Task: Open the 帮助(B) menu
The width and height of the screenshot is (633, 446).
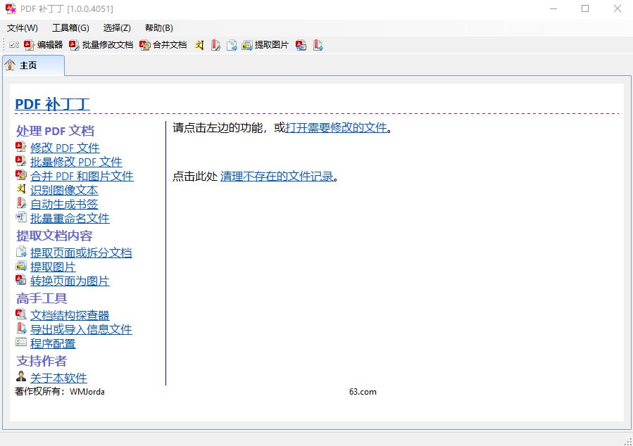Action: point(159,28)
